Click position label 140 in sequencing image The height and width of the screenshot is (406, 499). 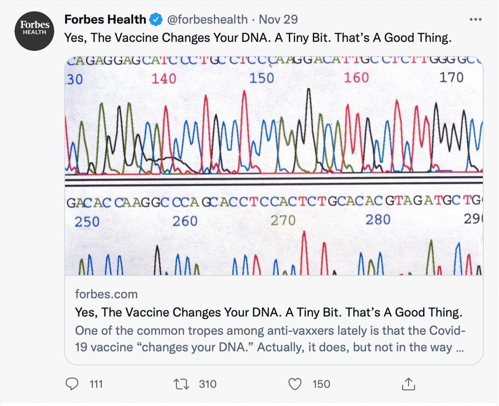(164, 78)
